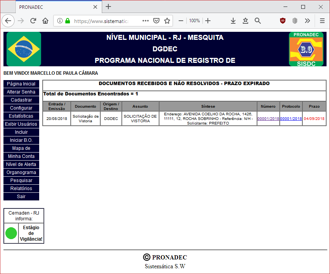
Task: Click the Entrada / Emissão column header
Action: (56, 107)
